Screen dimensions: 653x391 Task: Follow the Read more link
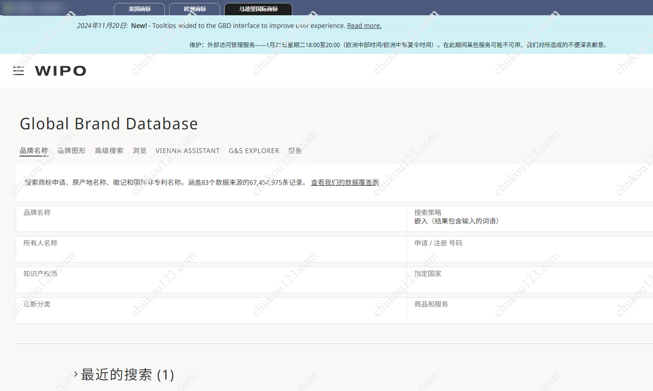[x=364, y=26]
